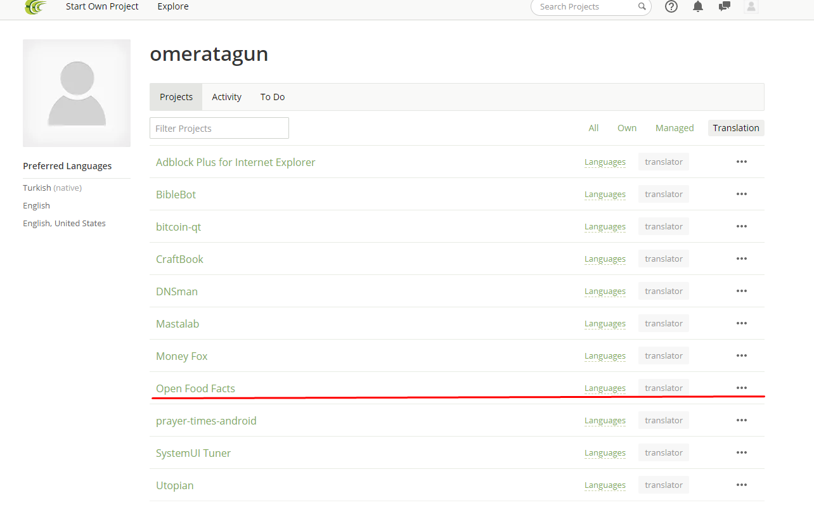Expand Languages for bitcoin-qt project
Screen dimensions: 814x531
tap(605, 227)
